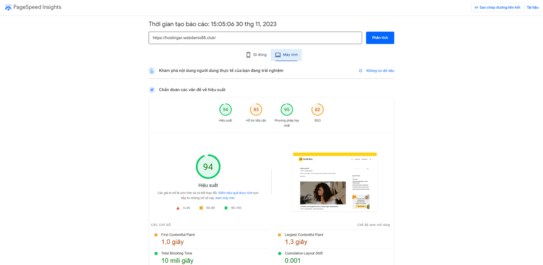
Task: Click the real-user experience section icon
Action: [152, 71]
